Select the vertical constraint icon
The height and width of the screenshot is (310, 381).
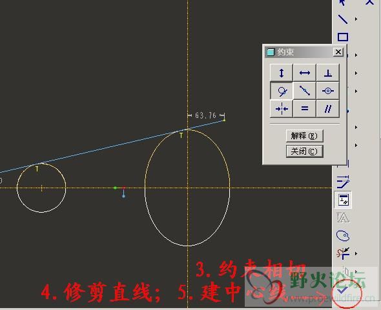[x=282, y=73]
